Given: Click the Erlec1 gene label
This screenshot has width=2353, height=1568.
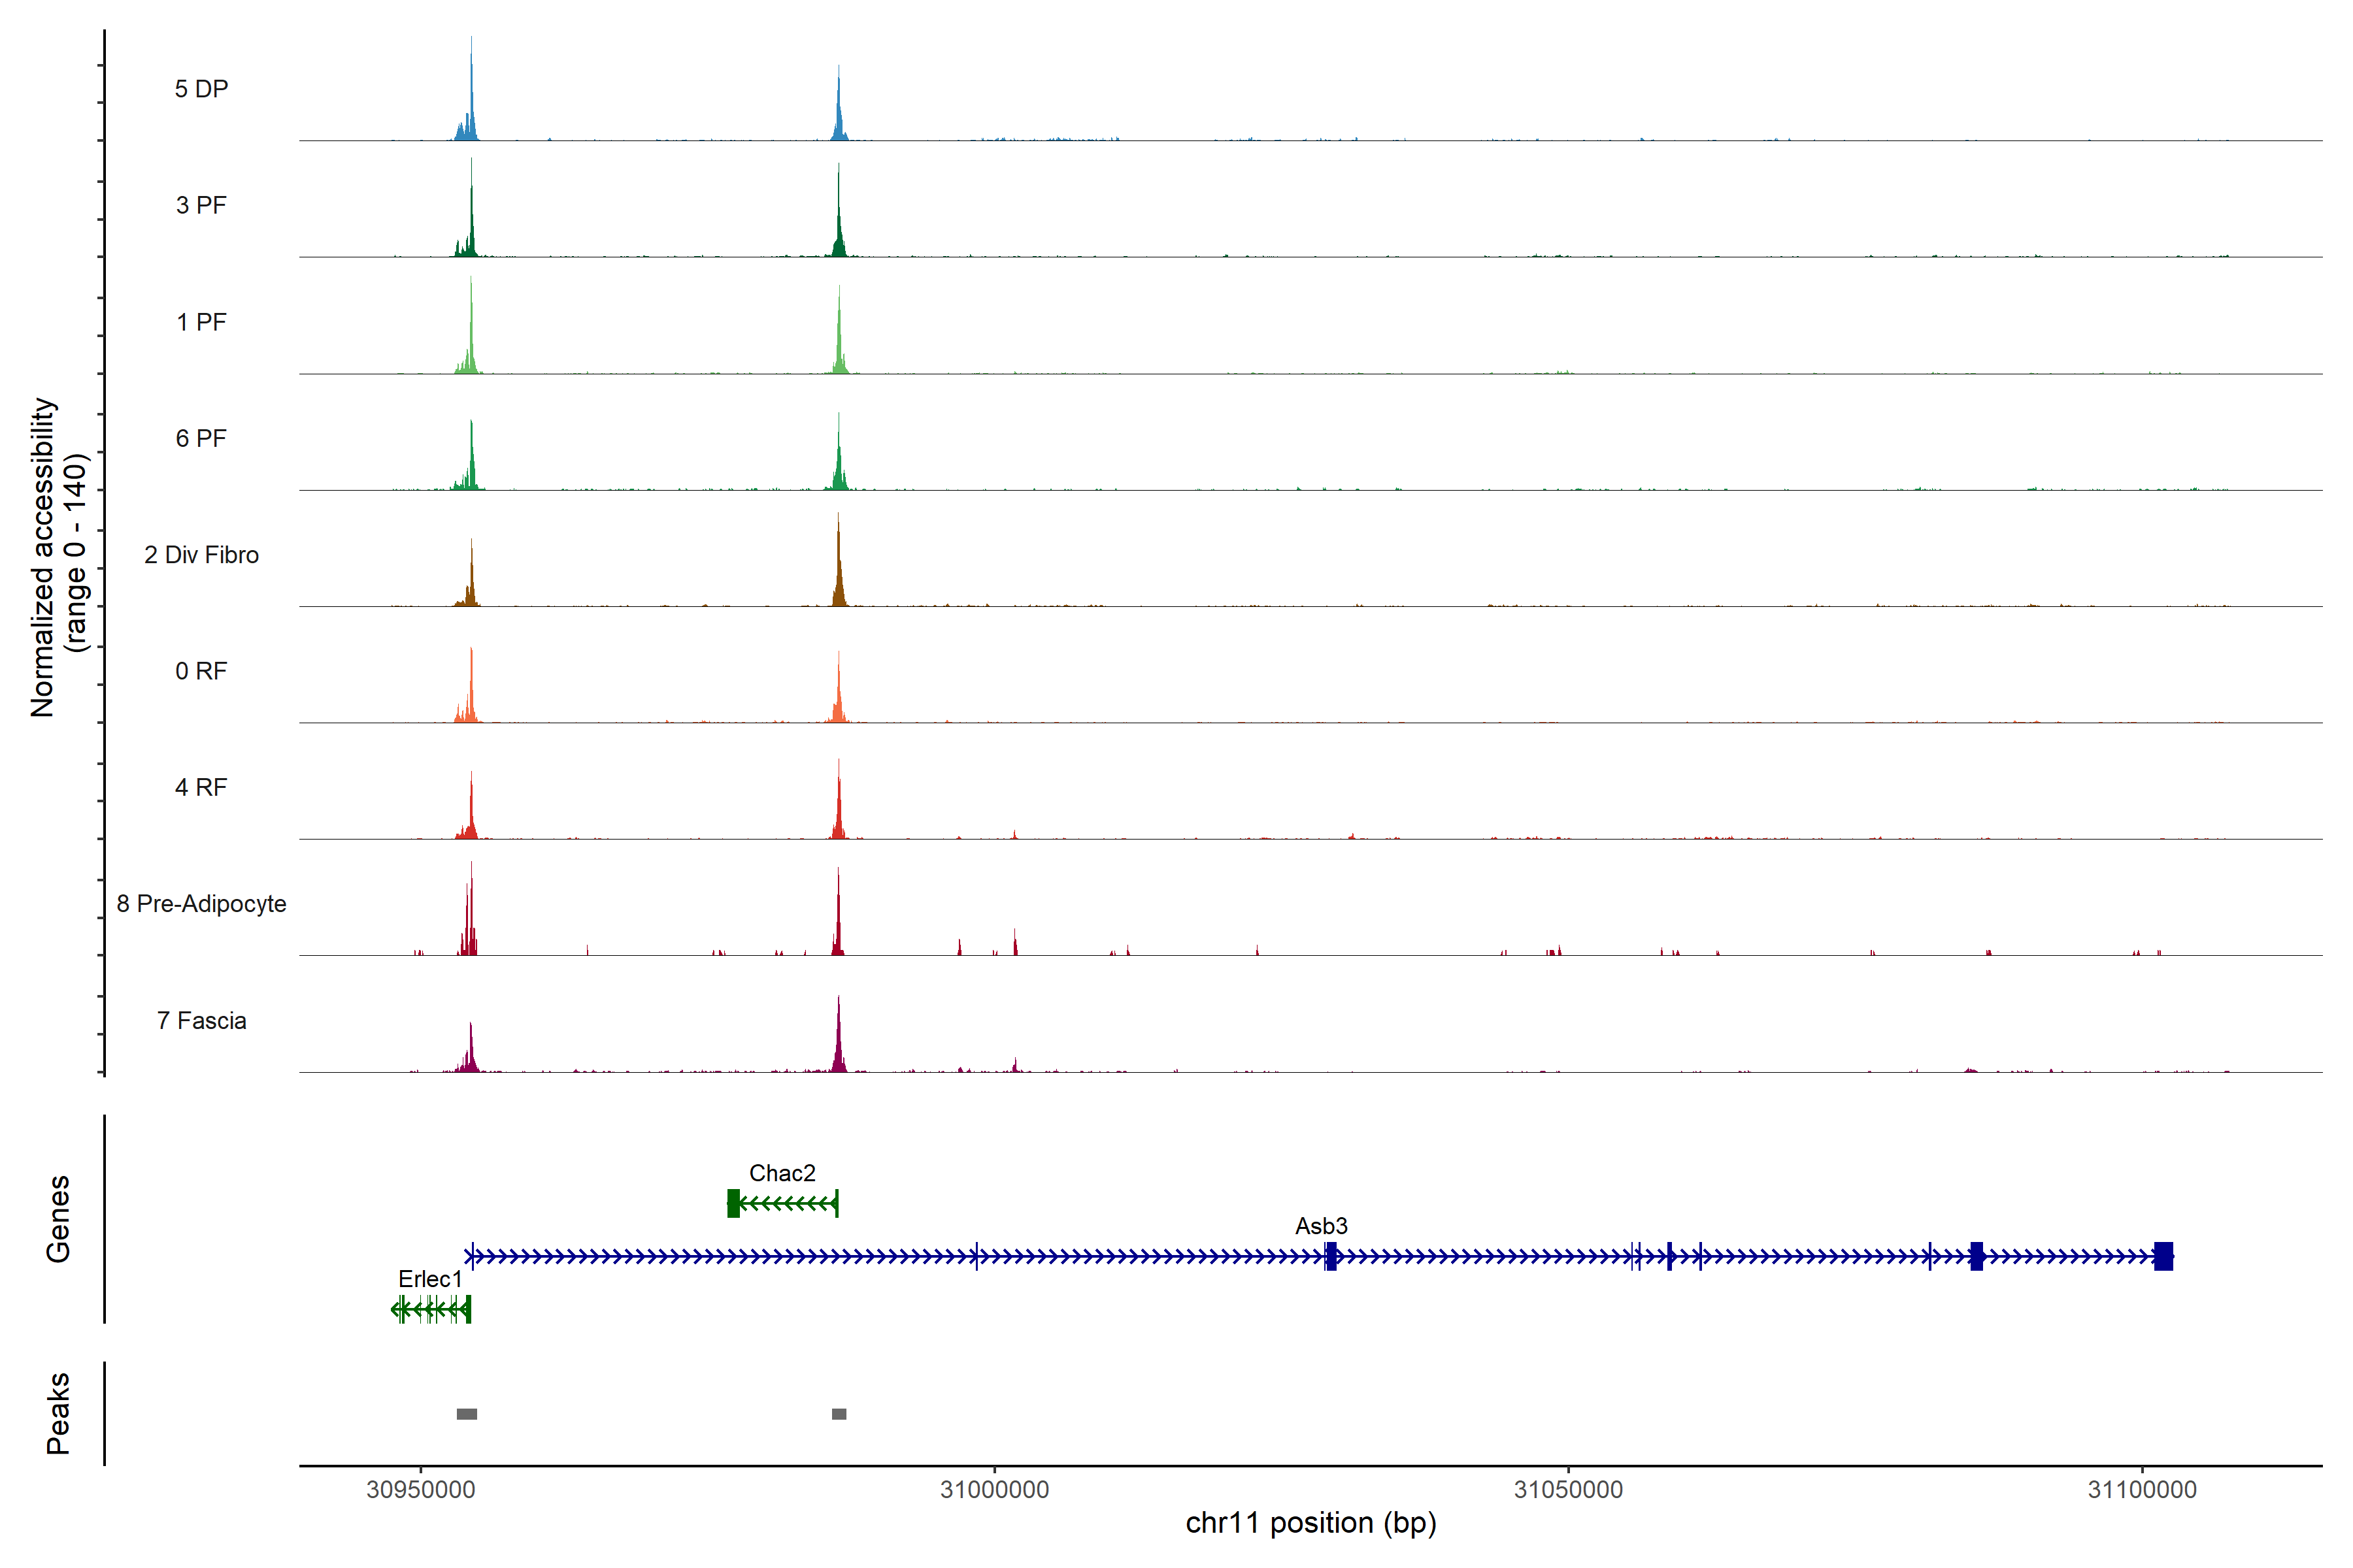Looking at the screenshot, I should (429, 1278).
